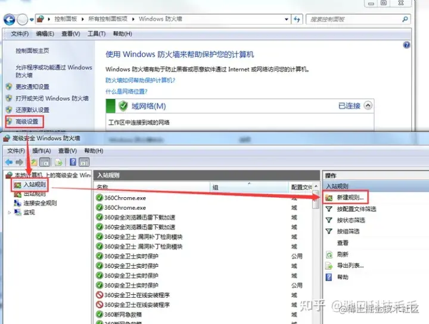The width and height of the screenshot is (429, 324).
Task: Click 导出列表... in actions pane
Action: point(350,266)
